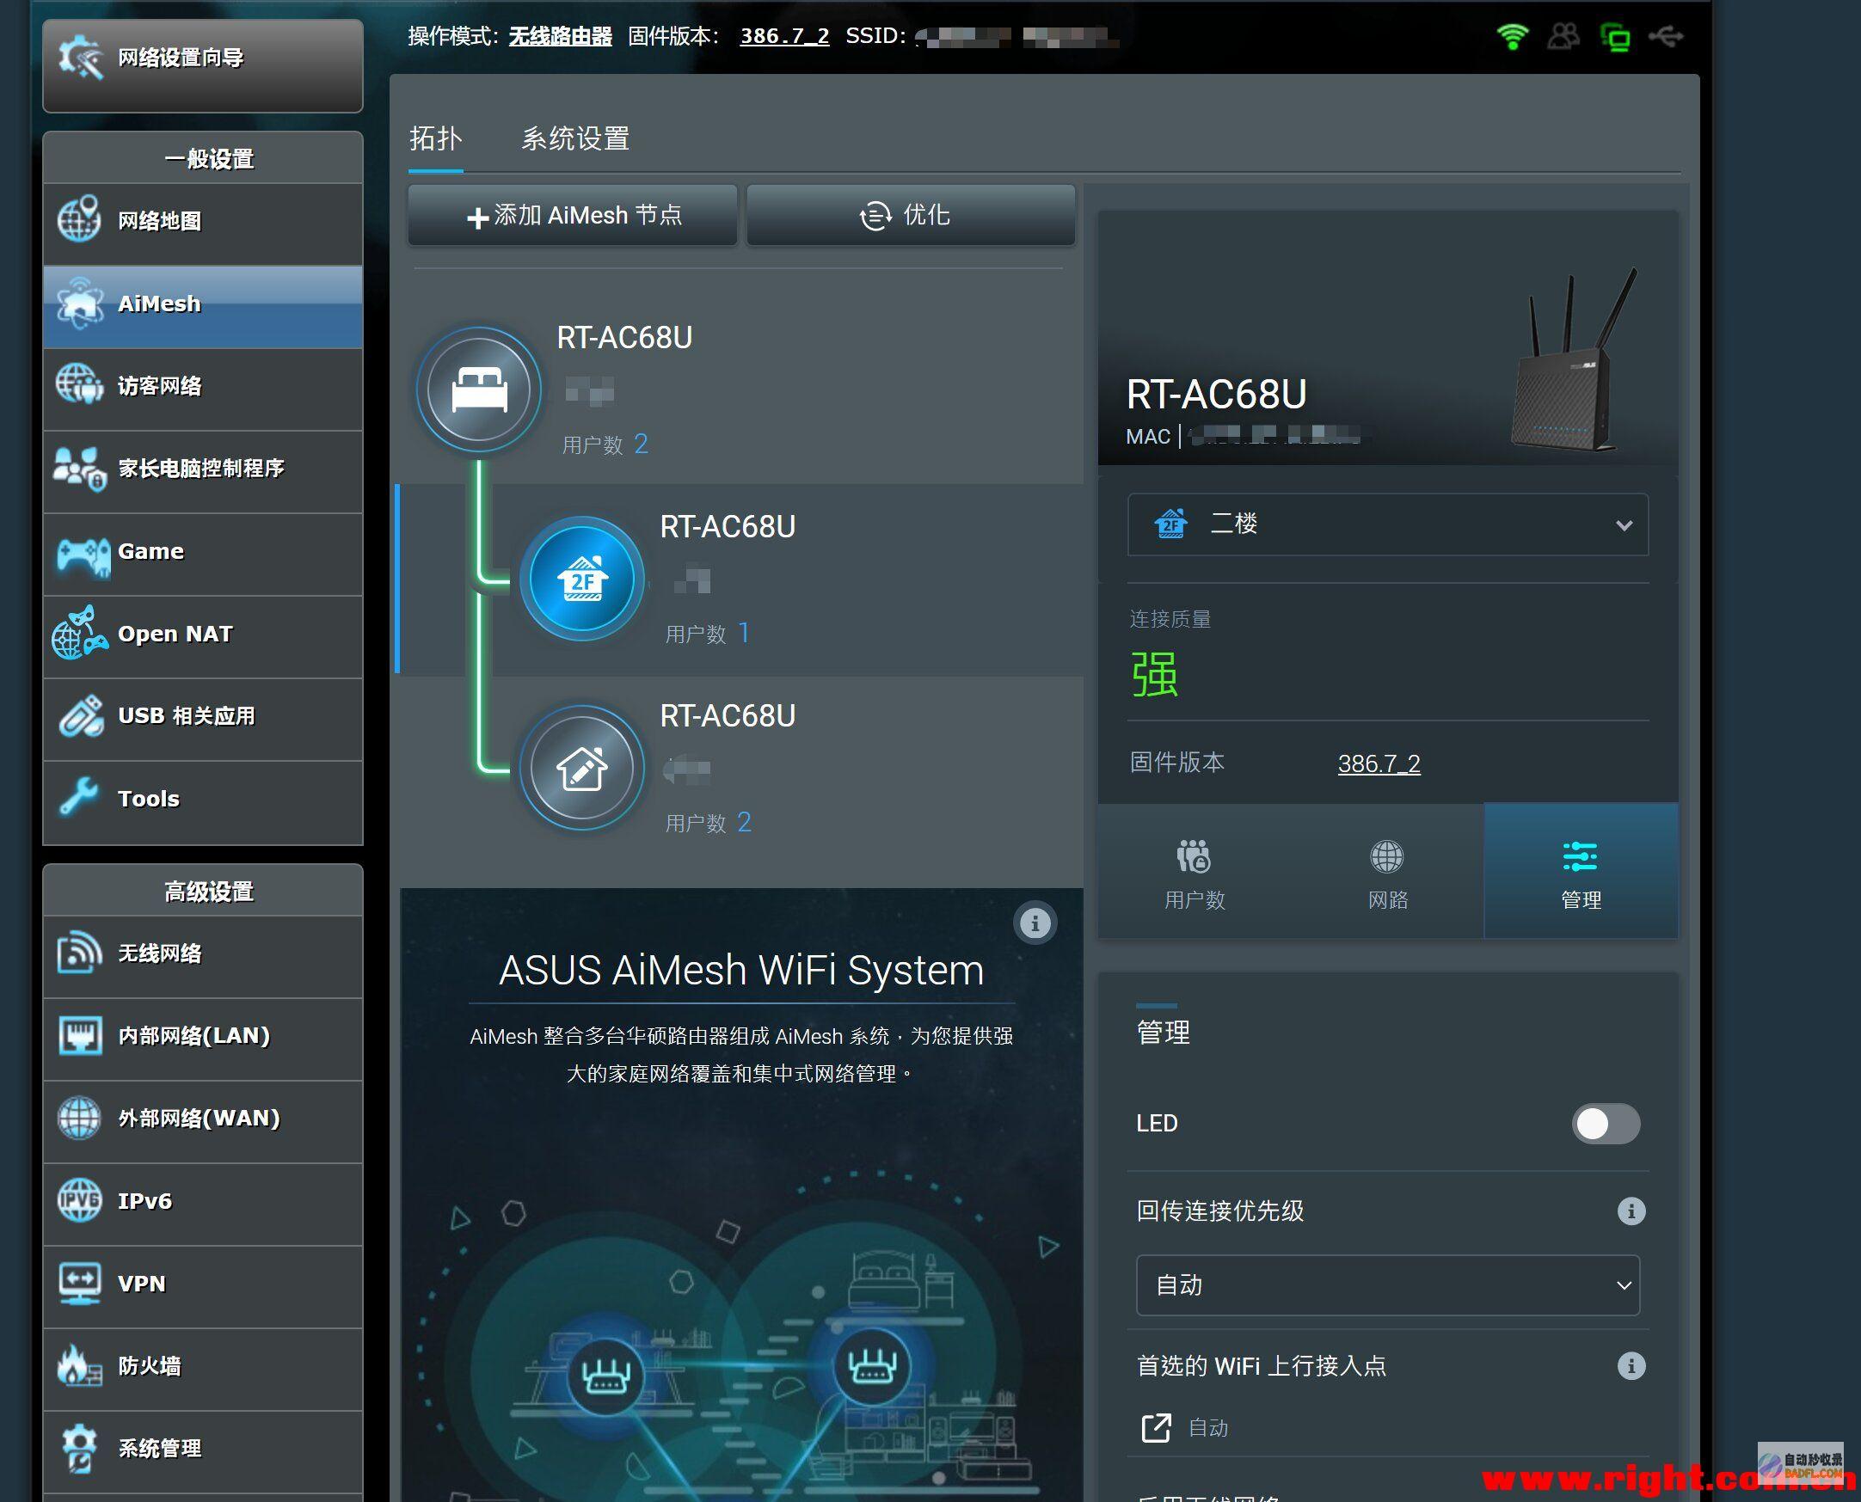The image size is (1861, 1502).
Task: Open the 管理 management tab
Action: 1581,872
